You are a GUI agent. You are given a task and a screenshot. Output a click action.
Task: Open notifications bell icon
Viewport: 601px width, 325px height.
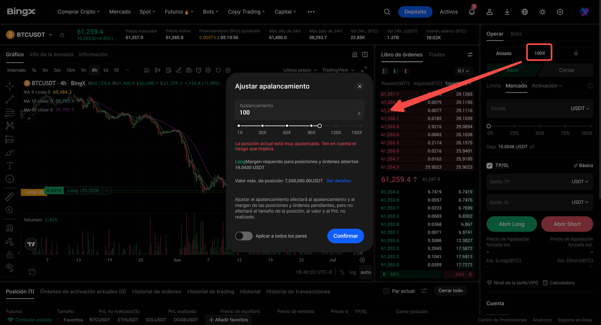pos(472,12)
